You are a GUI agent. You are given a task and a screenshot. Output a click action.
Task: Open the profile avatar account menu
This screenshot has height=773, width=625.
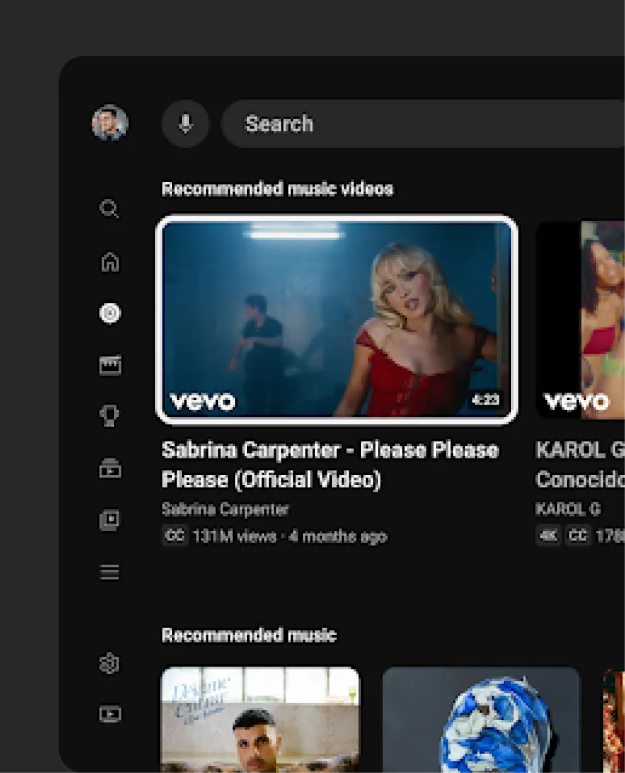pos(110,123)
